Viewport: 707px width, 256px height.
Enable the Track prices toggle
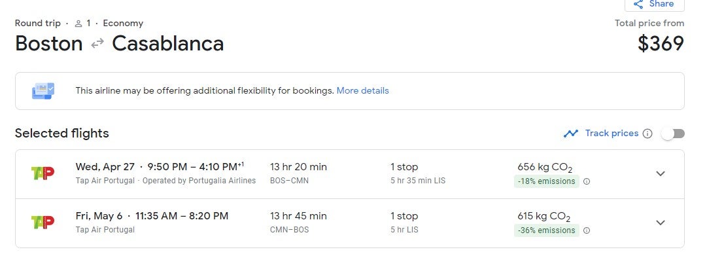[673, 134]
